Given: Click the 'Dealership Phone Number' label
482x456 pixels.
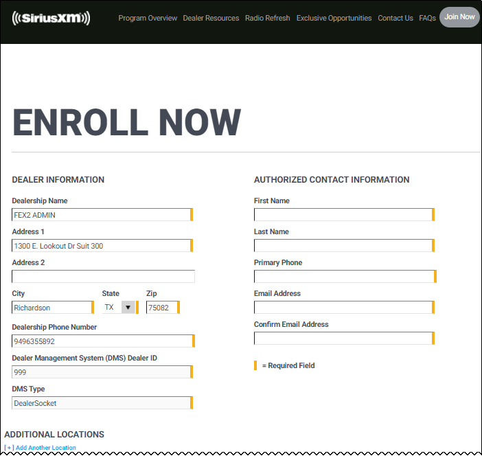Looking at the screenshot, I should [54, 327].
